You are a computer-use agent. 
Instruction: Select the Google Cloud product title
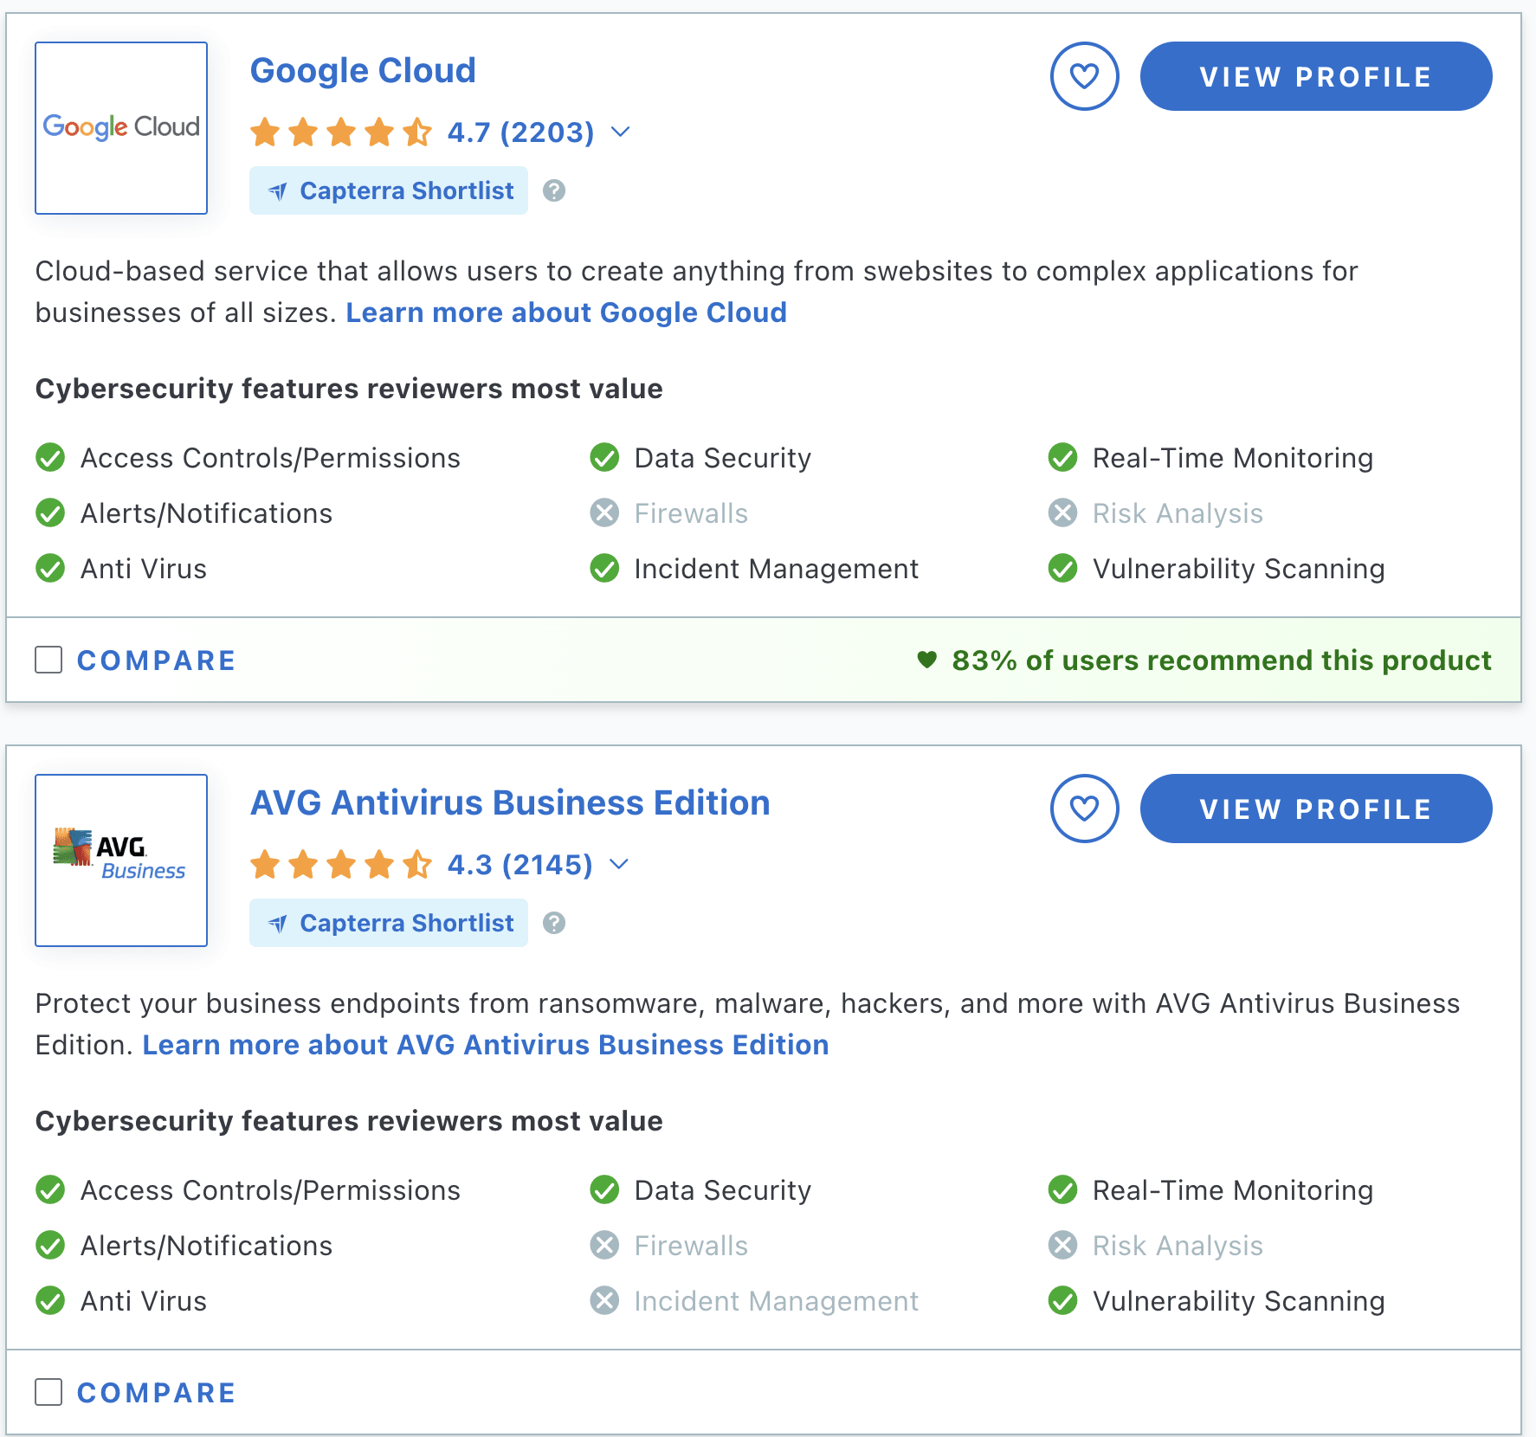point(363,70)
